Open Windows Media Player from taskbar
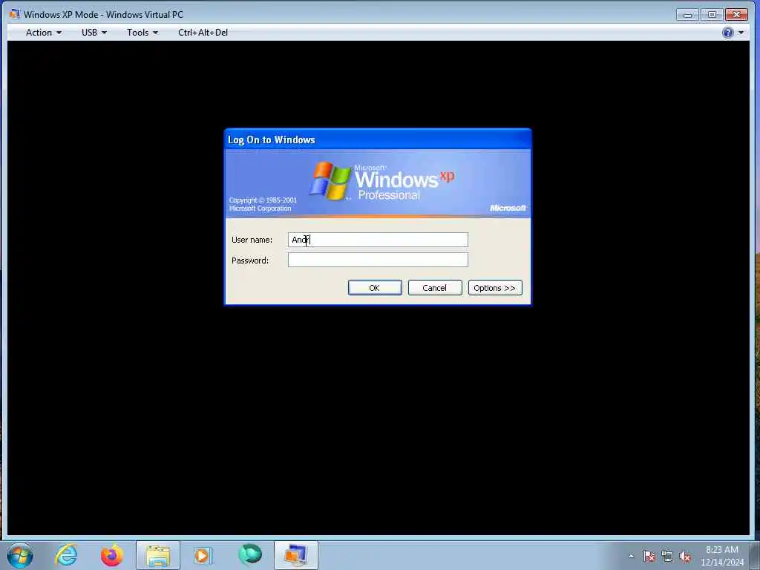Viewport: 760px width, 570px height. 203,555
